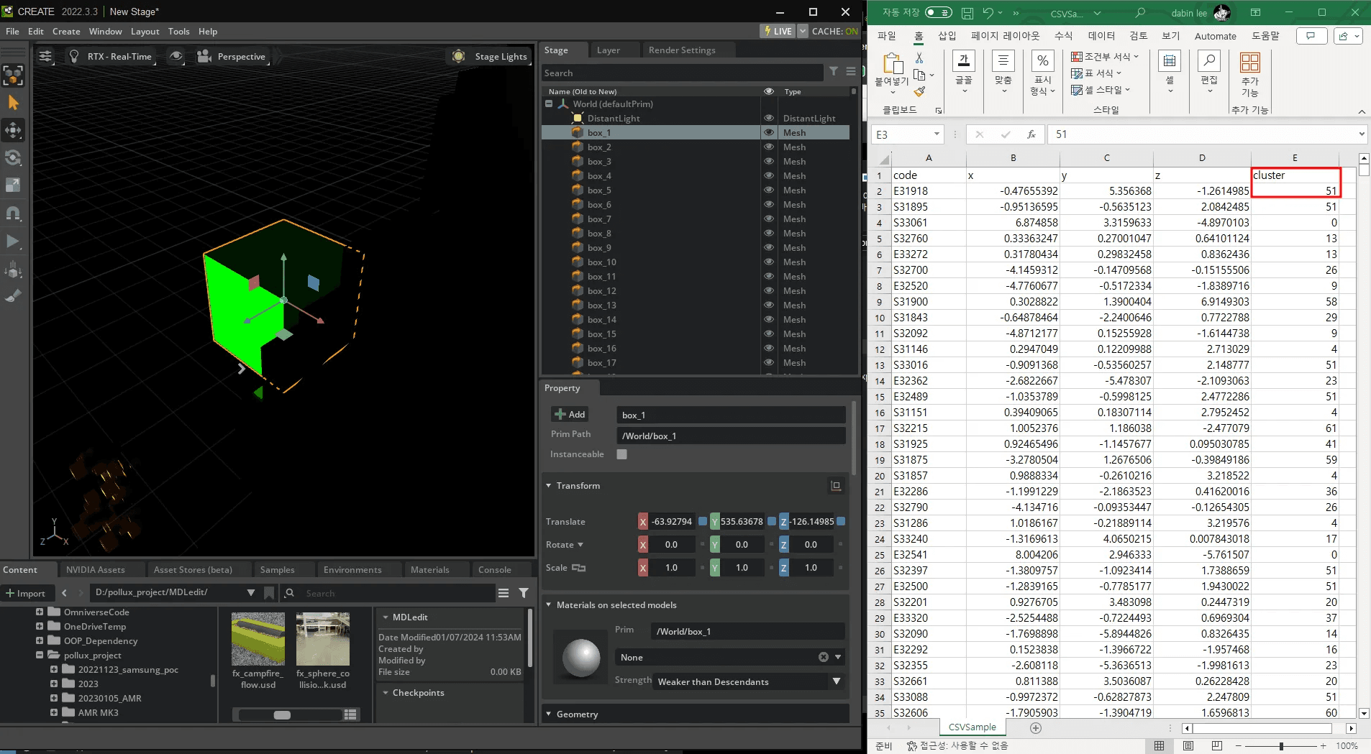Click the Excel zoom slider handle

coord(1281,746)
